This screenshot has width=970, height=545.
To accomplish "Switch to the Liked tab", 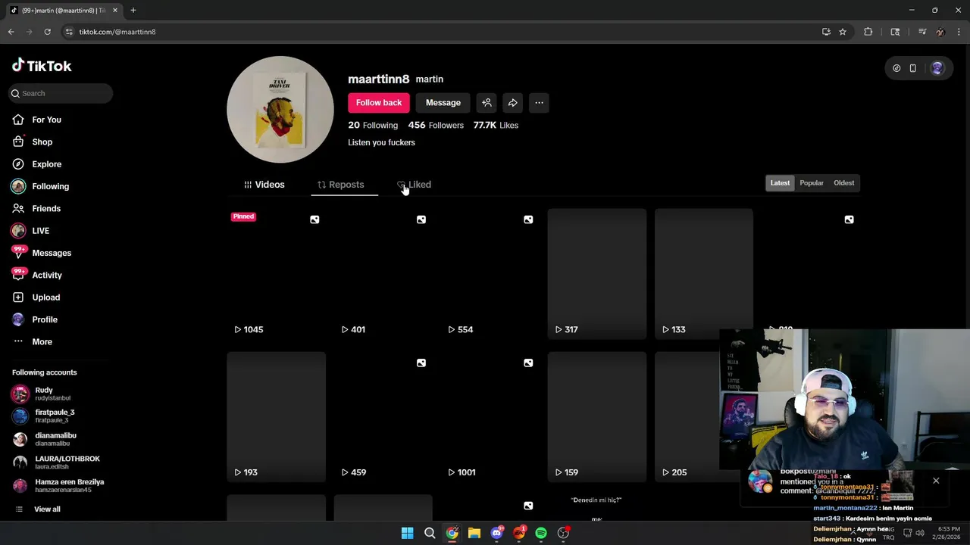I will (415, 185).
